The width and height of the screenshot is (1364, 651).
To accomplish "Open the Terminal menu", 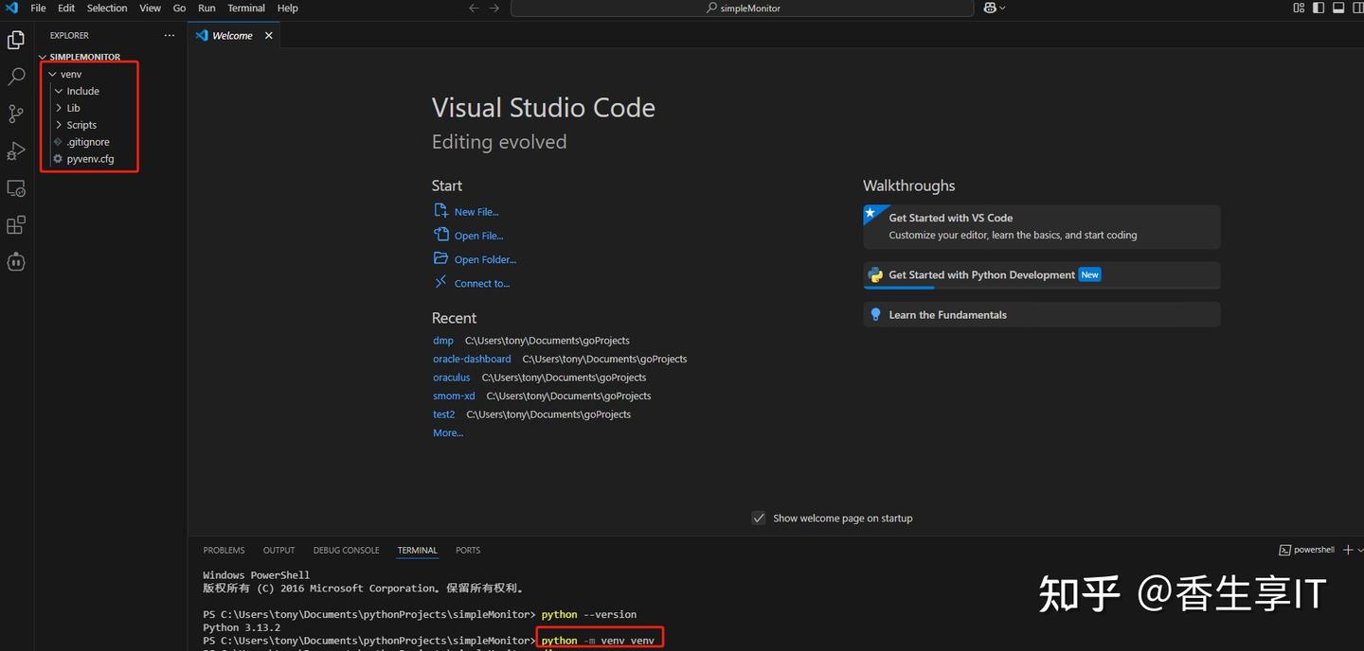I will pos(245,8).
